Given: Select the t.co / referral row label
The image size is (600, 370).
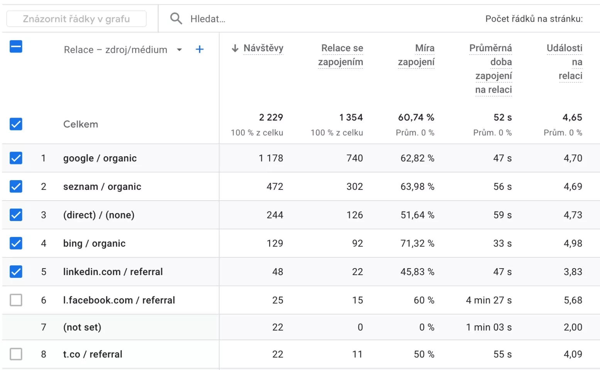Looking at the screenshot, I should pos(93,354).
